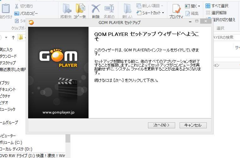The image size is (240, 158).
Task: Click the 削除 (delete) X icon
Action: click(96, 9)
